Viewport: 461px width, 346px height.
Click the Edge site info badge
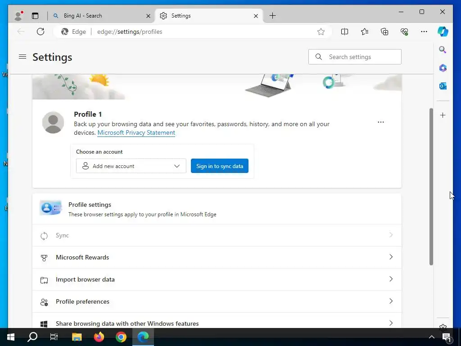73,32
